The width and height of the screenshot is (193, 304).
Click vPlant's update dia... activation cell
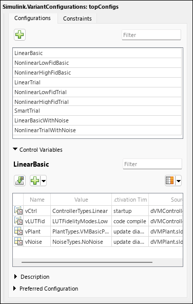coord(130,231)
